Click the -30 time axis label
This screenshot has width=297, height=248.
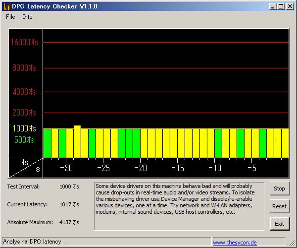[66, 168]
